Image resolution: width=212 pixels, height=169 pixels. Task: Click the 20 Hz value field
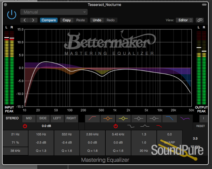coord(144,151)
